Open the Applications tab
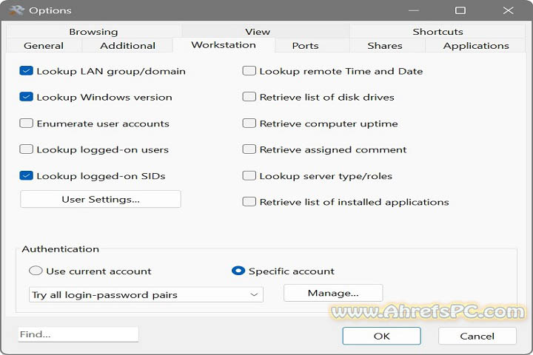Viewport: 533px width, 355px height. (x=476, y=46)
